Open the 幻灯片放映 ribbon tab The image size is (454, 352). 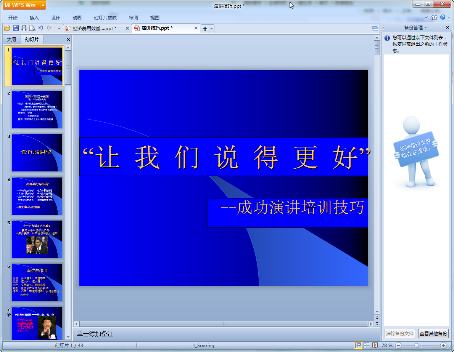[x=105, y=18]
